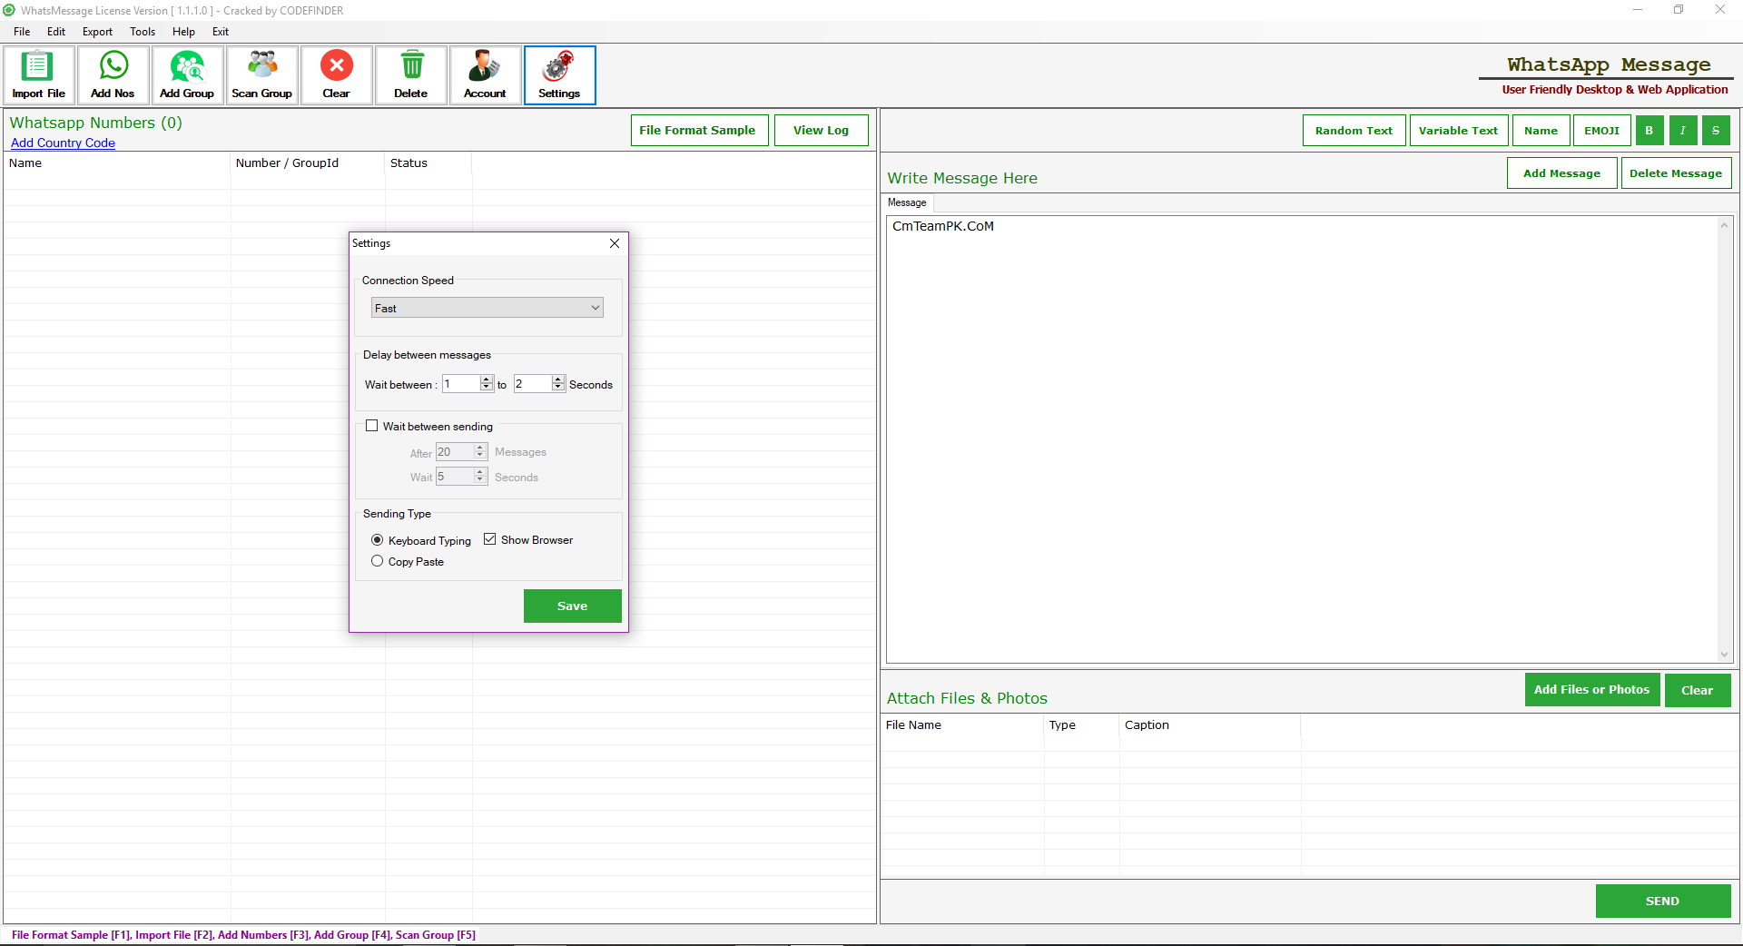Open the View Log button
This screenshot has height=946, width=1743.
(x=821, y=131)
